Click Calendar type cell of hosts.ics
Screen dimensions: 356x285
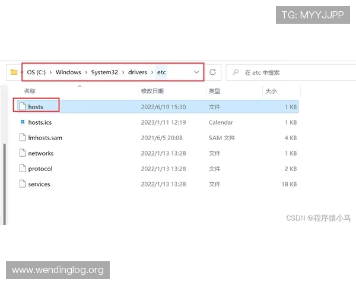(x=221, y=122)
